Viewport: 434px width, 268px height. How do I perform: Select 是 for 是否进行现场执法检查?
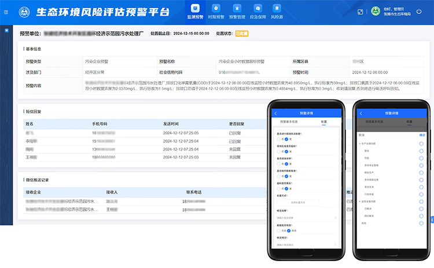[286, 139]
